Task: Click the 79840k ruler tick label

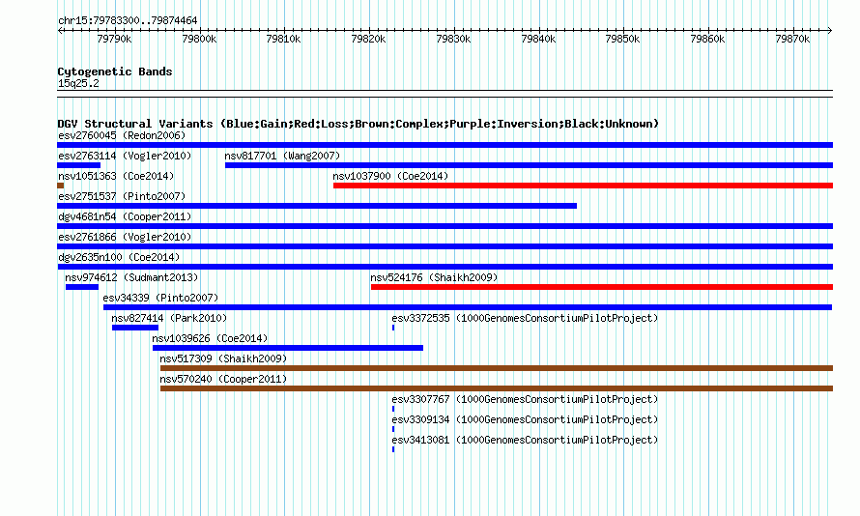Action: coord(538,39)
